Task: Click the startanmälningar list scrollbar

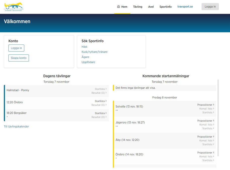Action: pyautogui.click(x=218, y=118)
